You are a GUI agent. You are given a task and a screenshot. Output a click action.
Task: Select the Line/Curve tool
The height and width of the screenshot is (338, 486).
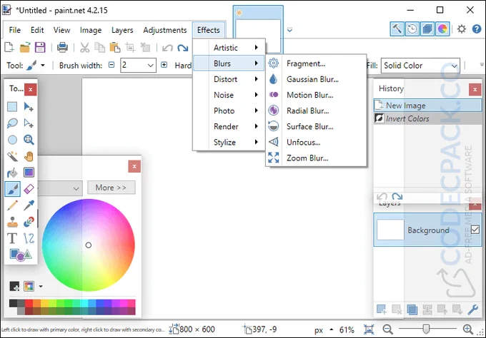coord(29,238)
